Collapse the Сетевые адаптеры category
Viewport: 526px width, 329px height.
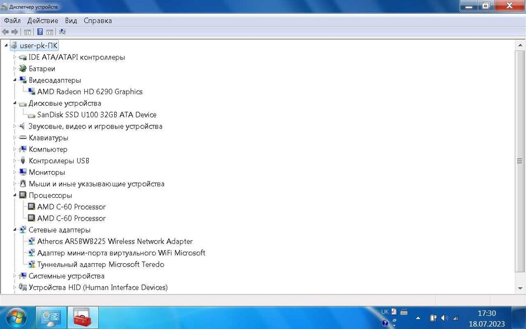coord(14,230)
